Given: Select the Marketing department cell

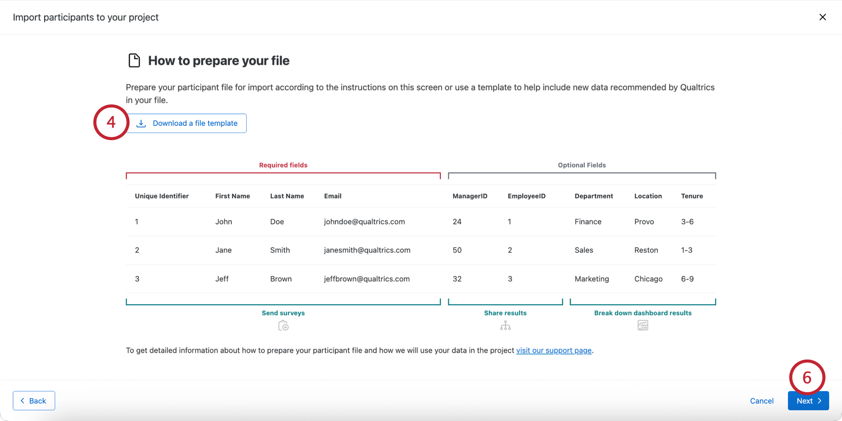Looking at the screenshot, I should coord(592,279).
